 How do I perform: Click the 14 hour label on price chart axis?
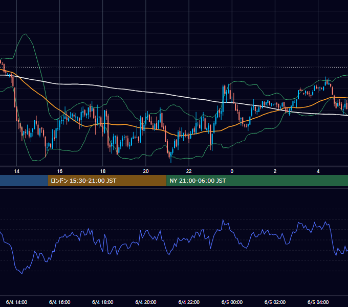click(17, 171)
